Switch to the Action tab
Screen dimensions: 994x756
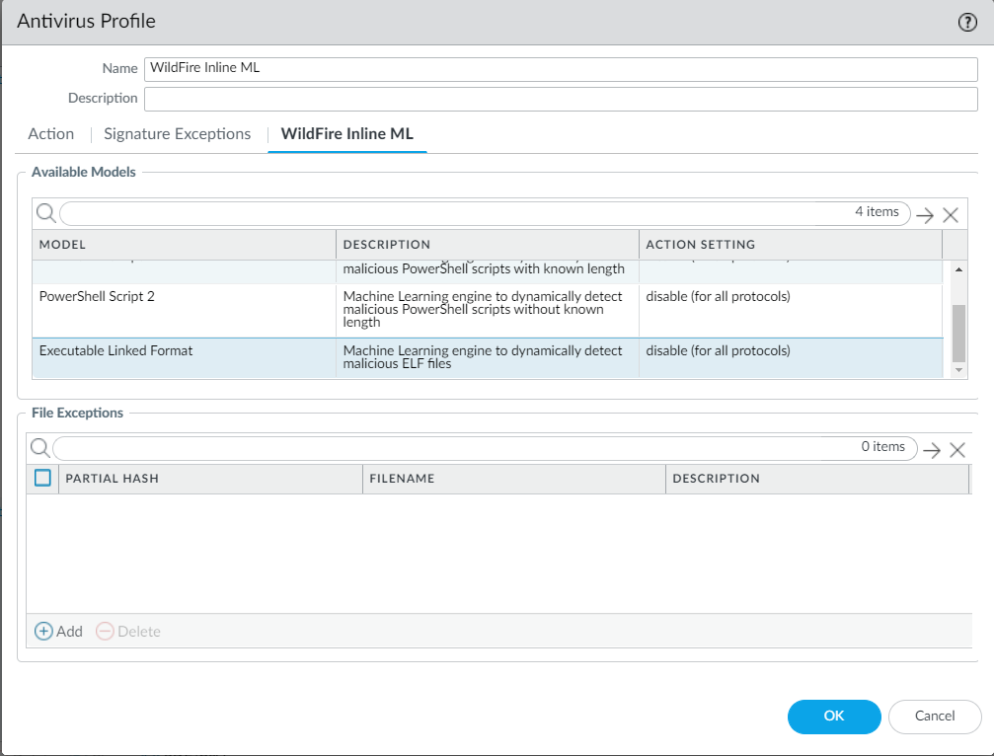pyautogui.click(x=51, y=134)
